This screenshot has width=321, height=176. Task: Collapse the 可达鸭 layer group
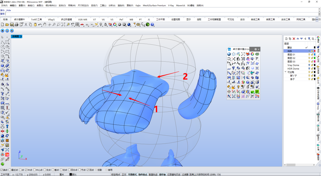pos(285,72)
